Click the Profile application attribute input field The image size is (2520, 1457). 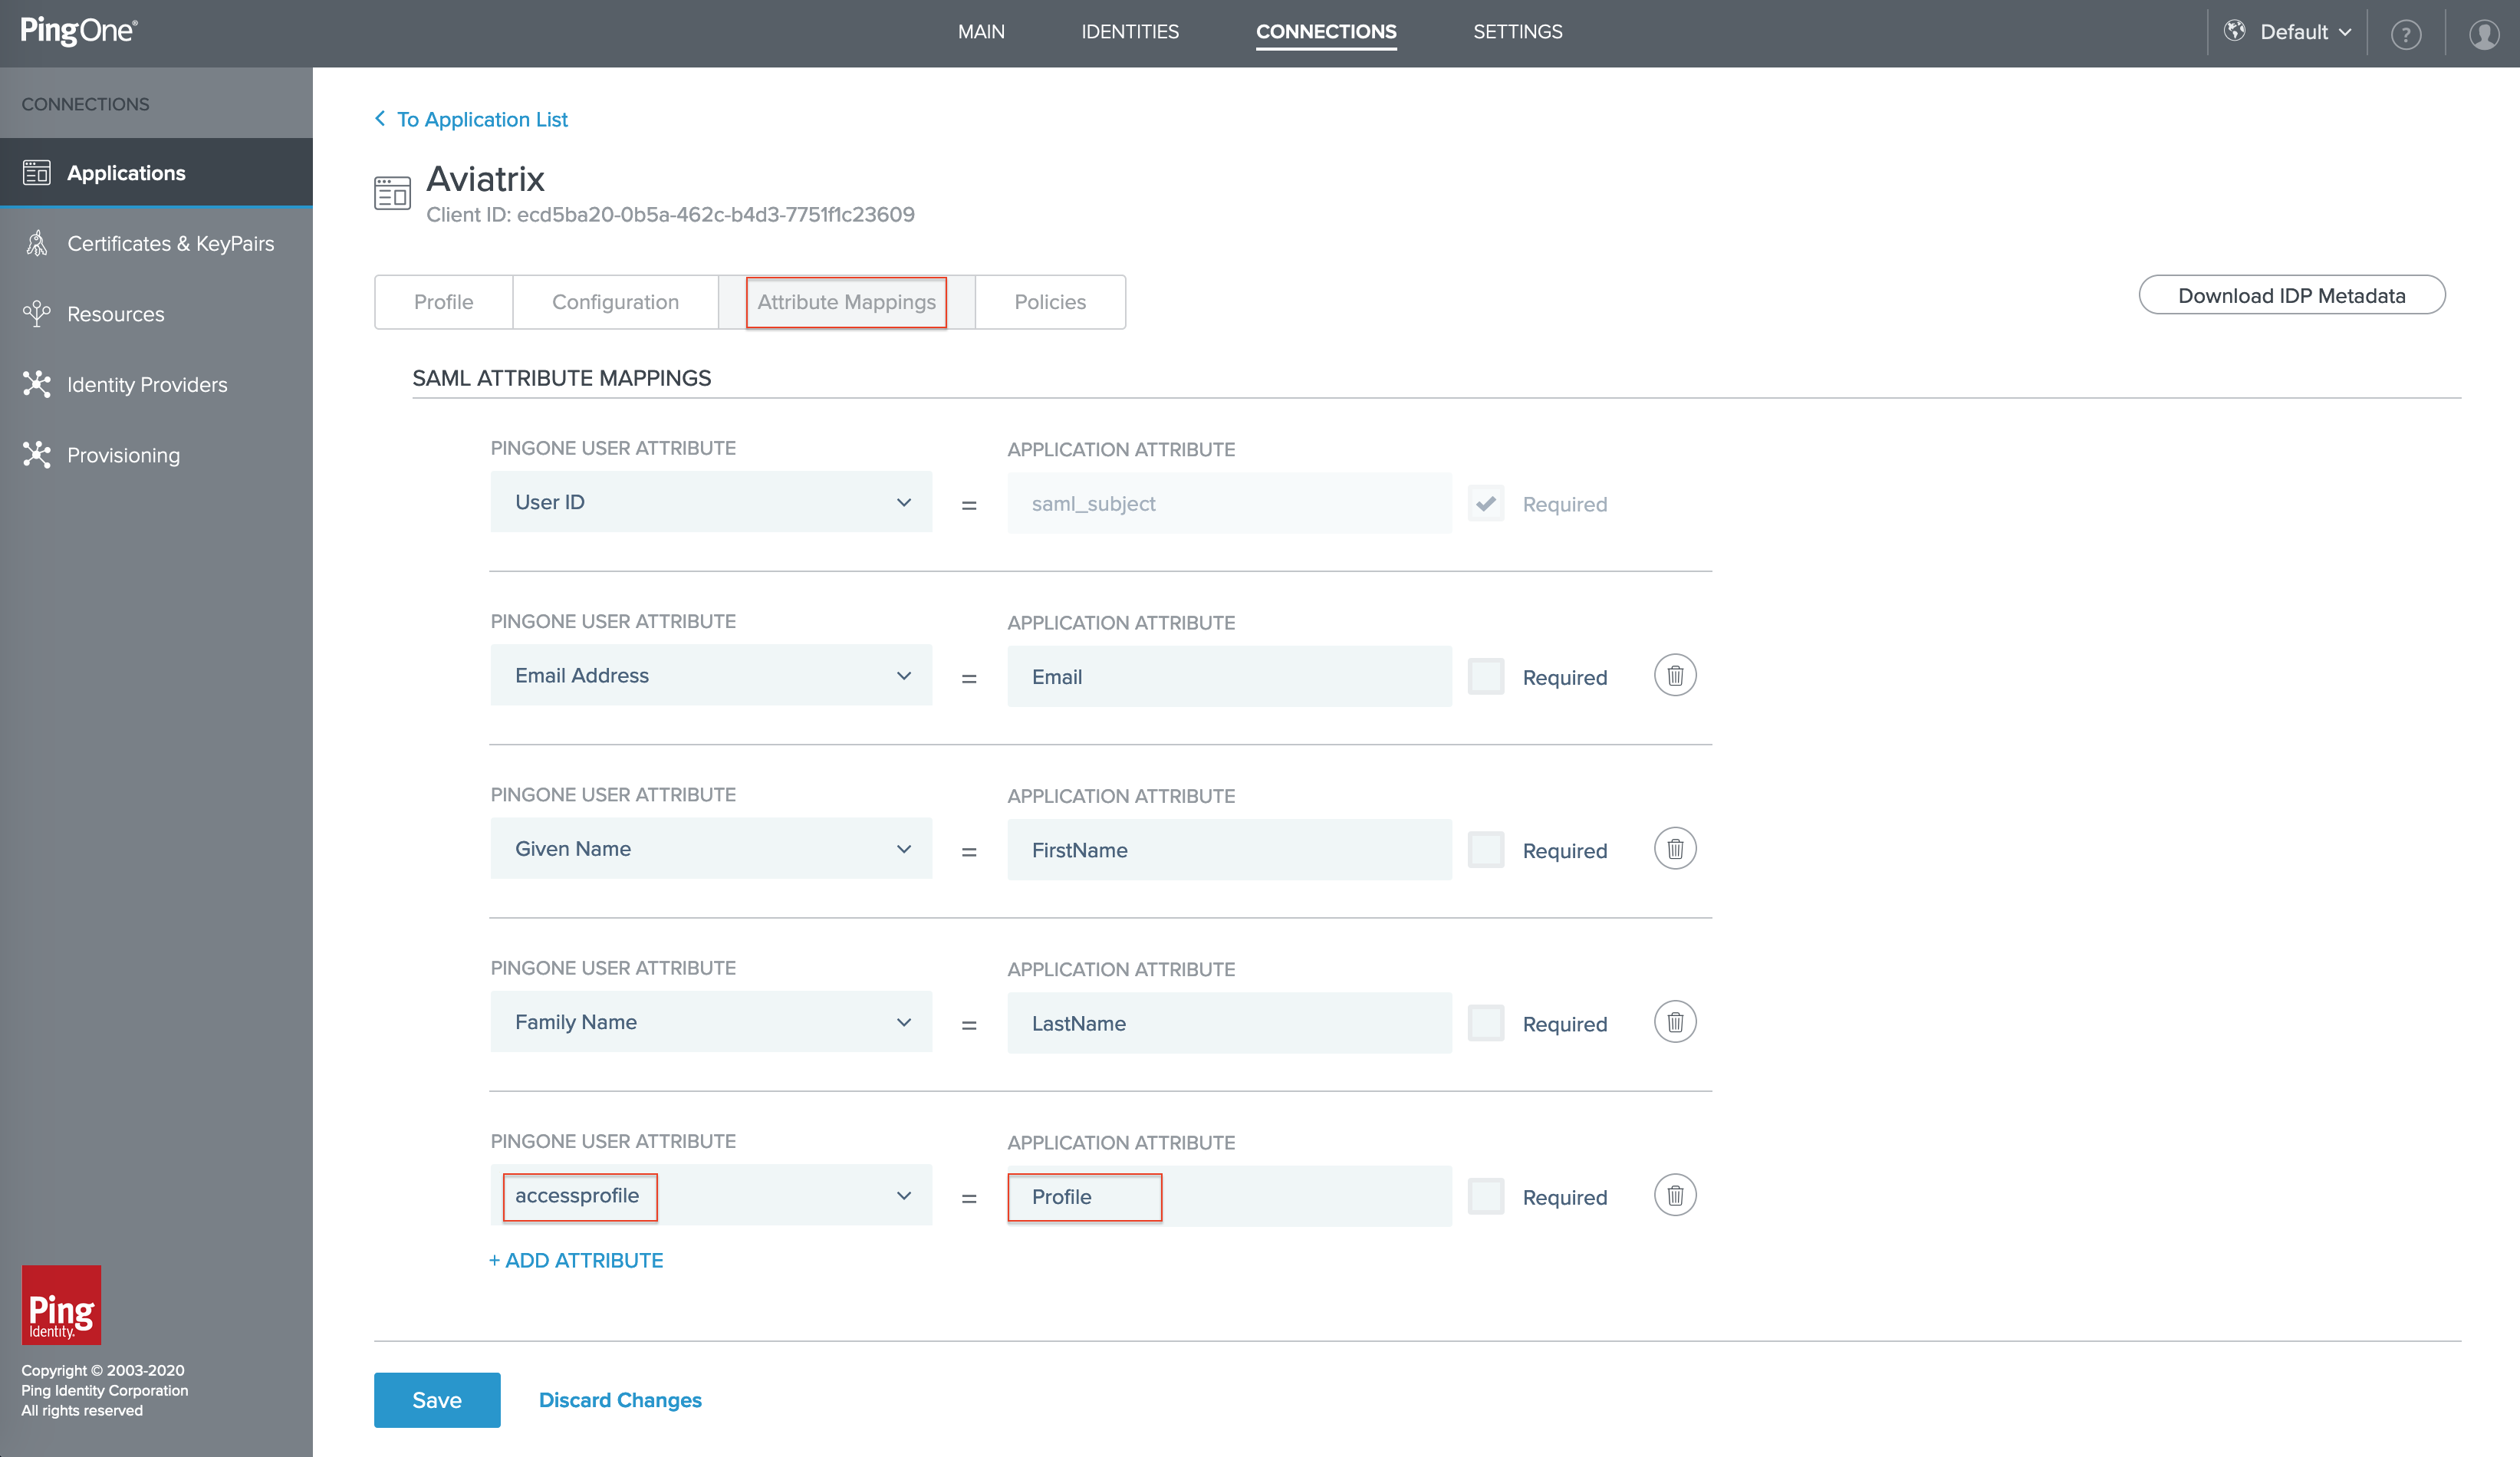1084,1195
